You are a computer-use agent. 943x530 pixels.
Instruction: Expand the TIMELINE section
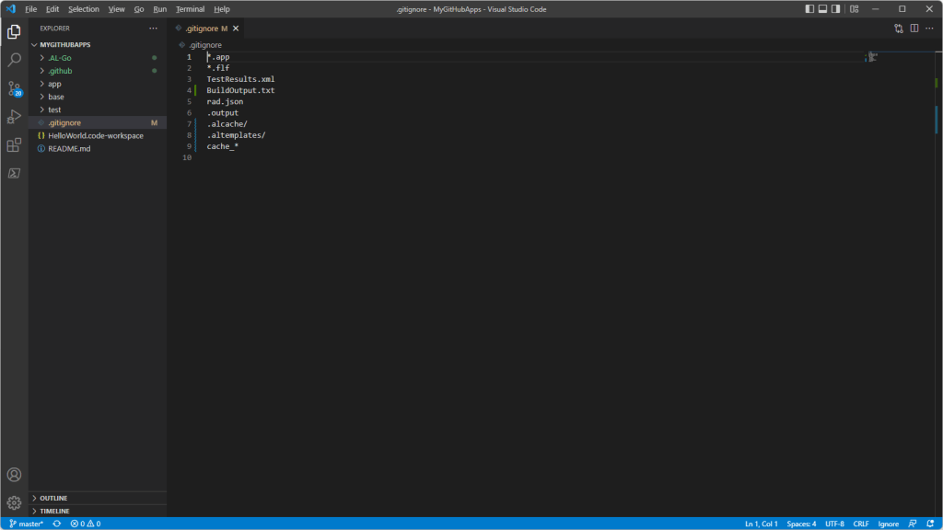pyautogui.click(x=98, y=511)
